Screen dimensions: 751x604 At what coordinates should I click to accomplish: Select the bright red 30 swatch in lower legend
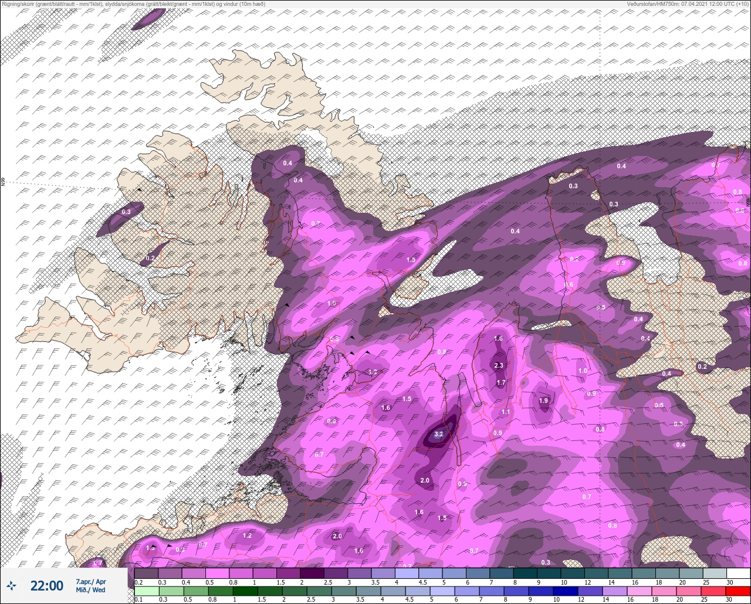click(x=738, y=591)
